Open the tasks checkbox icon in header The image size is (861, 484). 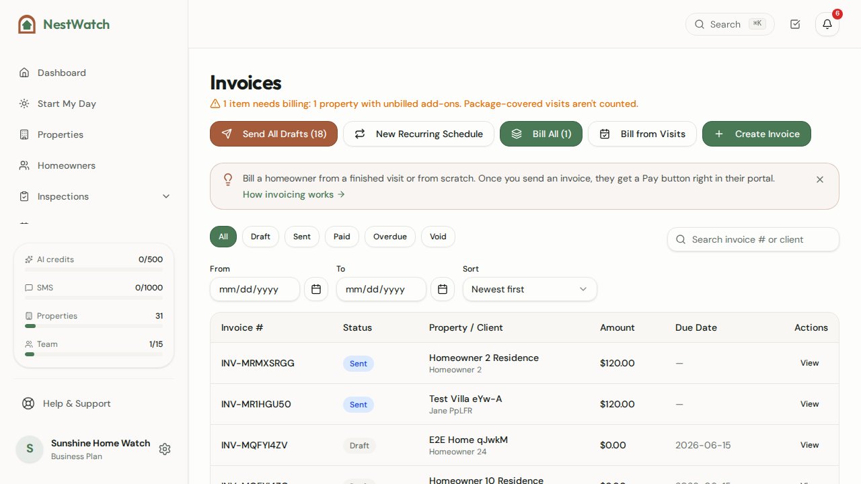(795, 24)
